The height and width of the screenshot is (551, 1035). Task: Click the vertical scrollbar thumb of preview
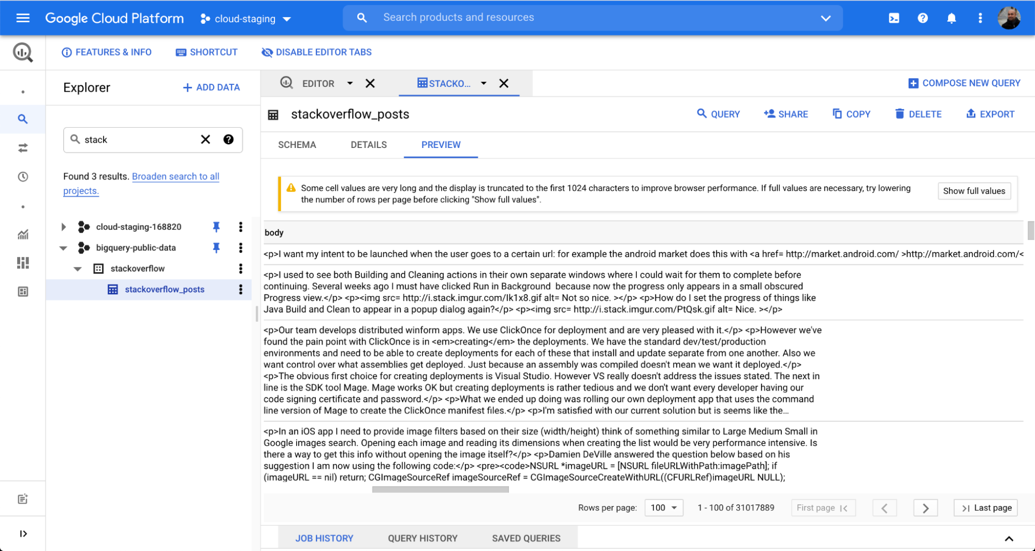(1030, 231)
